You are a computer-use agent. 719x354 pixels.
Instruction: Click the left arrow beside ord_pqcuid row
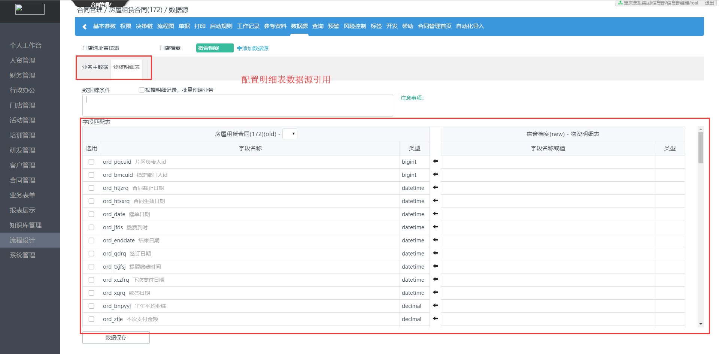435,161
